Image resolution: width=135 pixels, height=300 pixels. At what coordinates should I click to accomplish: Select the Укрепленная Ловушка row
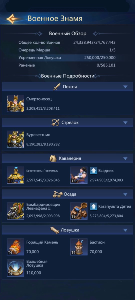[67, 58]
